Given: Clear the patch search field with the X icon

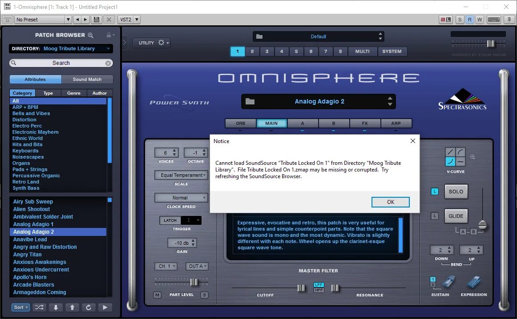Looking at the screenshot, I should [108, 63].
